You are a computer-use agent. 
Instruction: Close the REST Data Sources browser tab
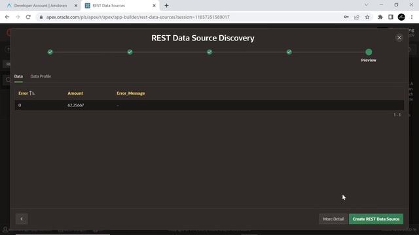click(x=154, y=6)
